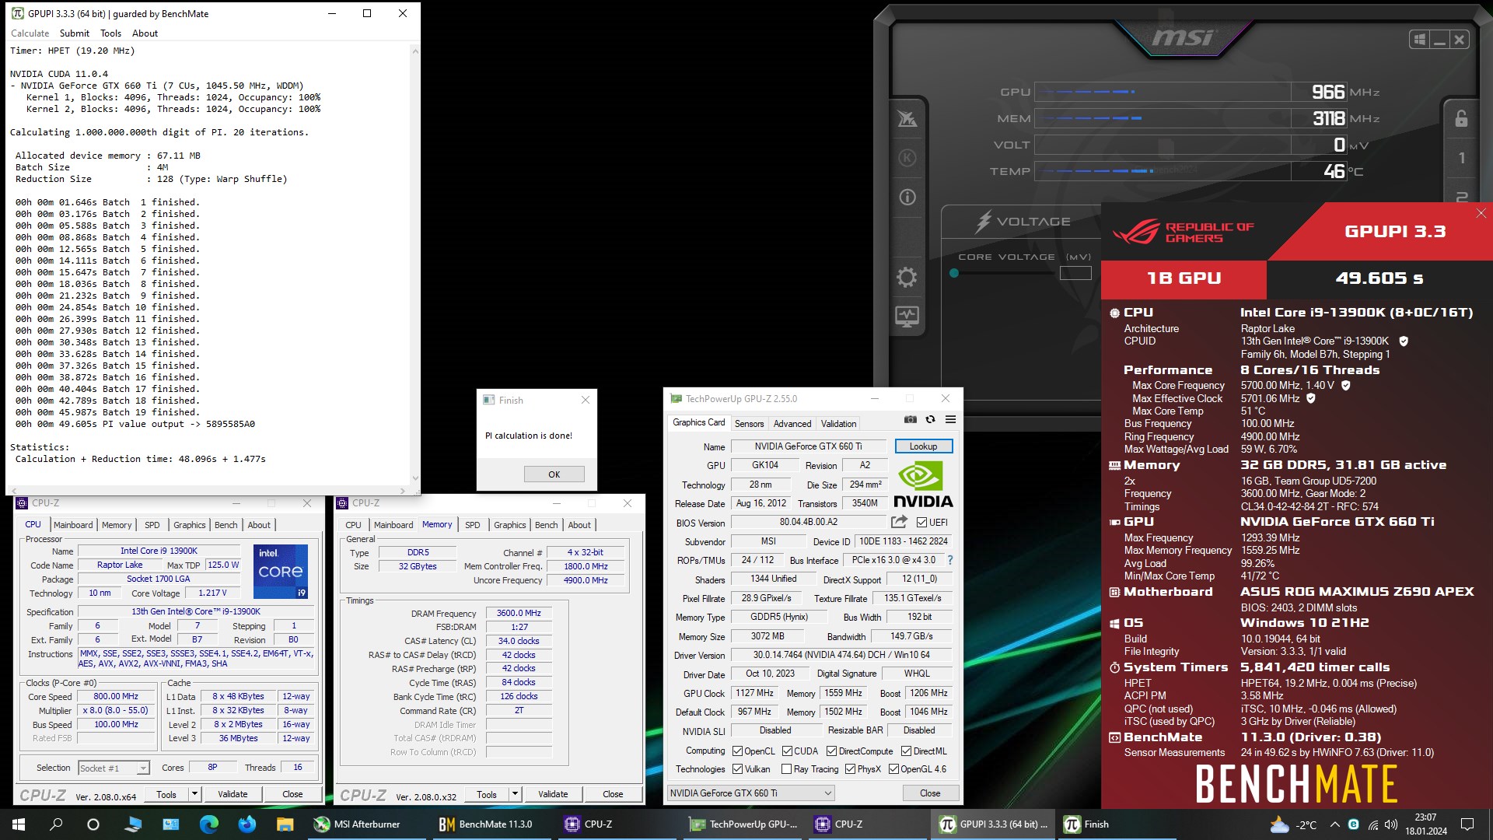The height and width of the screenshot is (840, 1493).
Task: Open Afterburner settings gear
Action: click(907, 278)
